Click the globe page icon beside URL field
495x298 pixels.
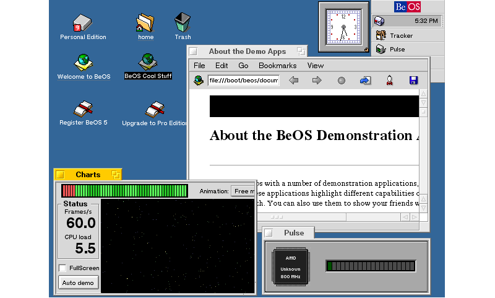[199, 81]
